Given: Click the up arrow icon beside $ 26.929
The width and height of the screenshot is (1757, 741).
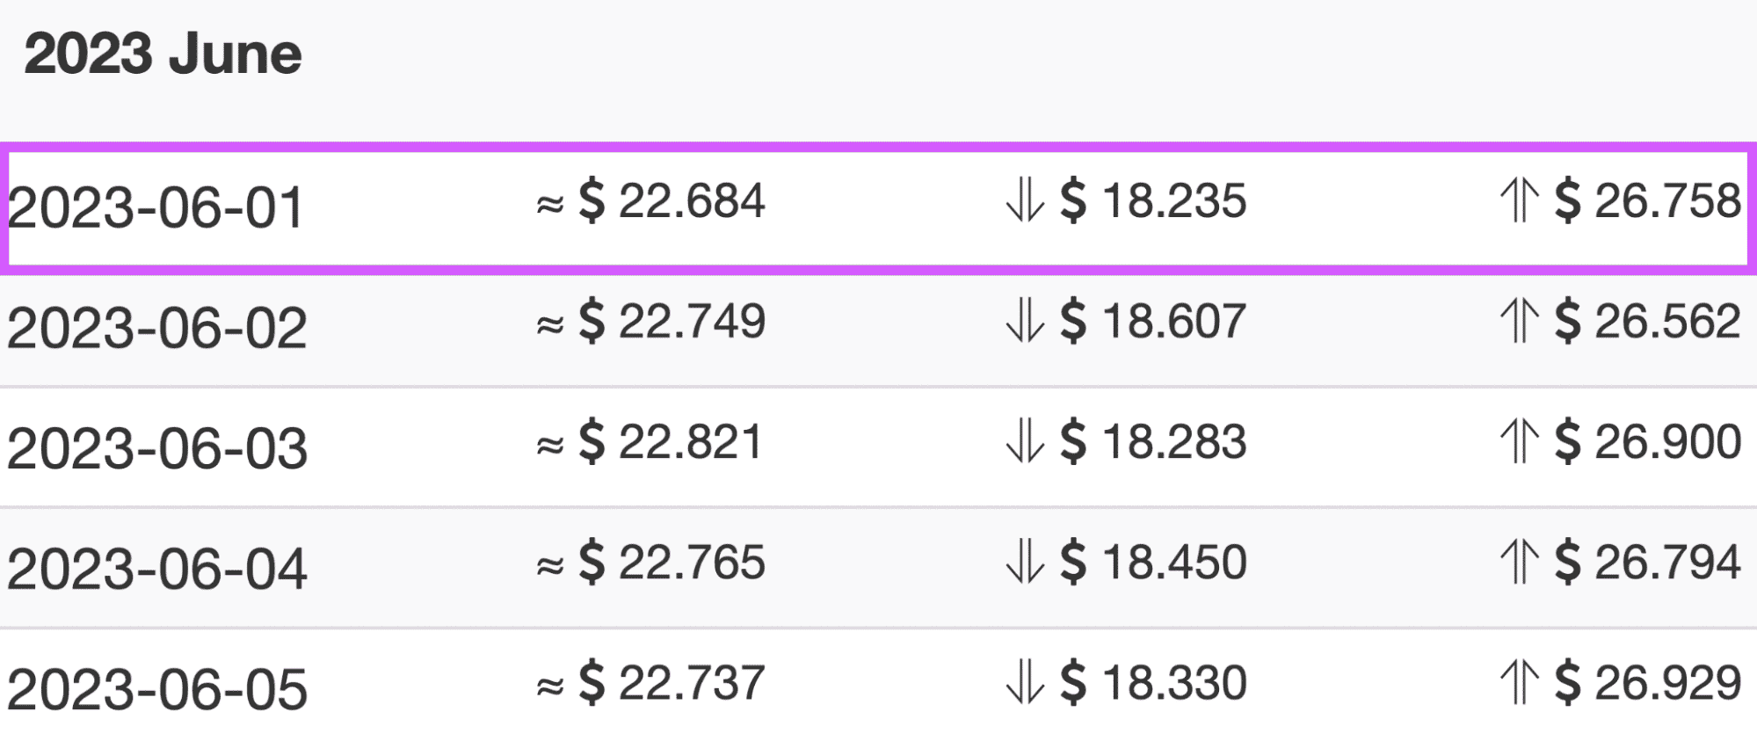Looking at the screenshot, I should (x=1519, y=683).
